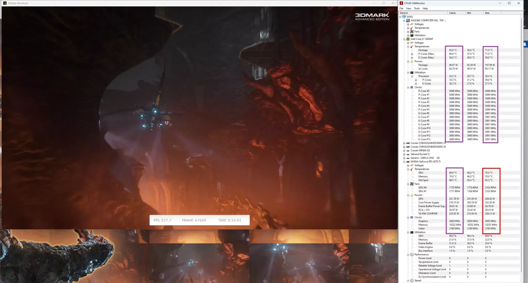Select the Intel Core i5 13600KF chip icon
528x283 pixels.
(408, 39)
